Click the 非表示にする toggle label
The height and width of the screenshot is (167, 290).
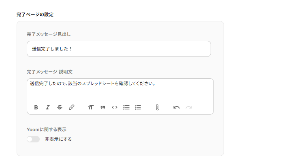tap(58, 139)
